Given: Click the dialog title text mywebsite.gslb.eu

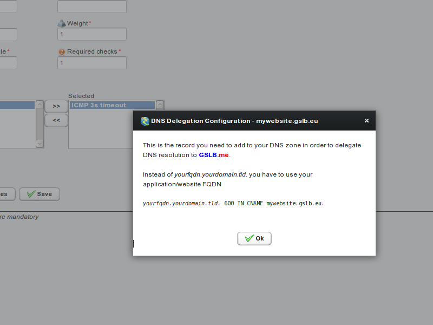Looking at the screenshot, I should [287, 121].
